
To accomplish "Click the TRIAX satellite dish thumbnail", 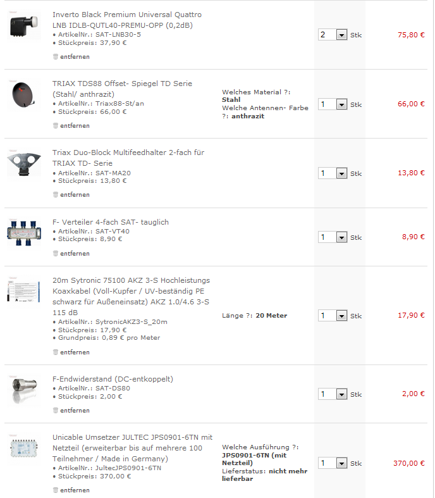I will (x=24, y=97).
